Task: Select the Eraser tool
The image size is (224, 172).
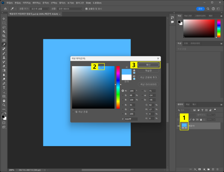Action: [x=4, y=66]
